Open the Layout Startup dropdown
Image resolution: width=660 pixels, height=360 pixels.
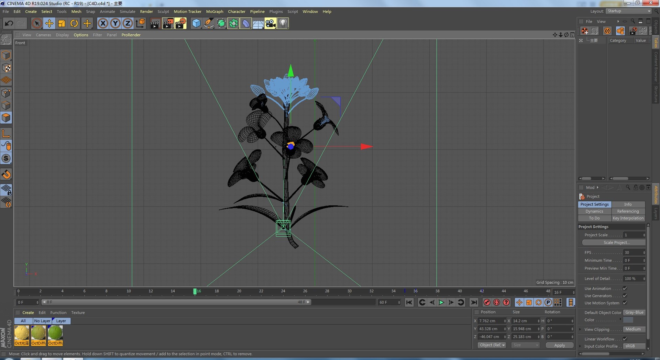629,11
